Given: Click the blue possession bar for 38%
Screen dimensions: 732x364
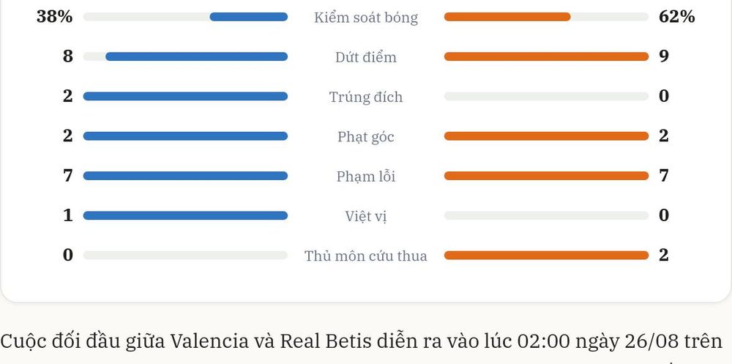Looking at the screenshot, I should point(248,17).
